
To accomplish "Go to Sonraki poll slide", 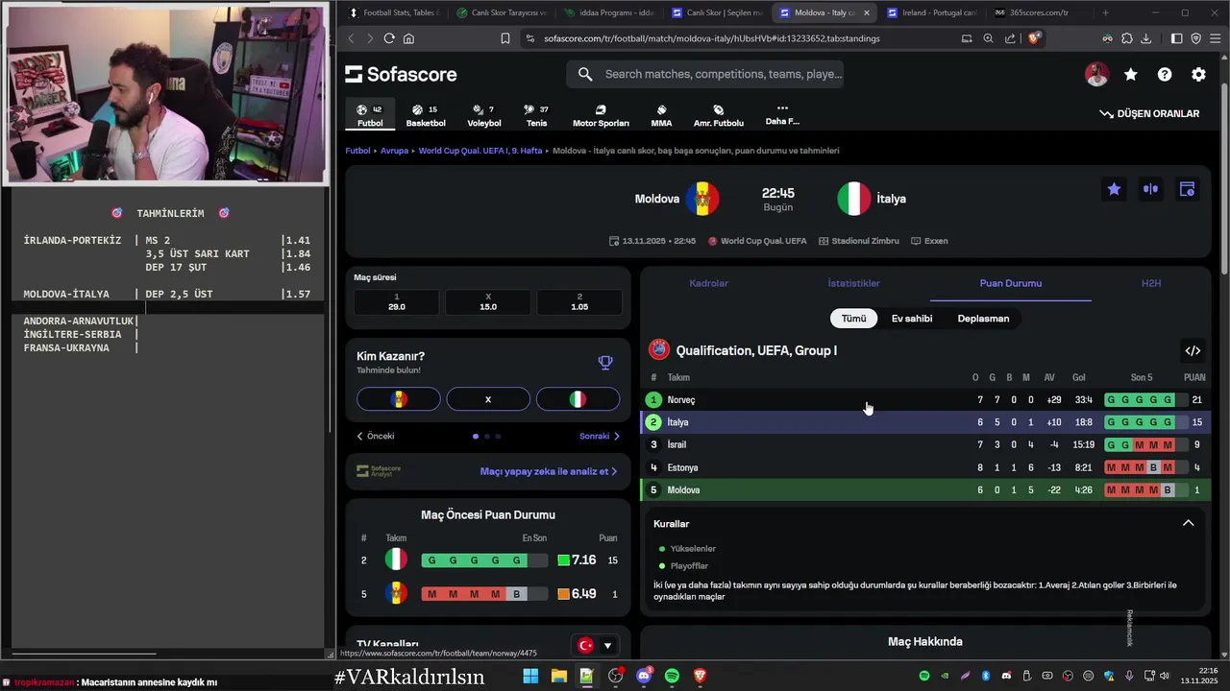I will (x=600, y=436).
